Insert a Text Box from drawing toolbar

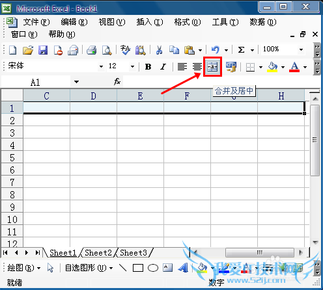168,268
